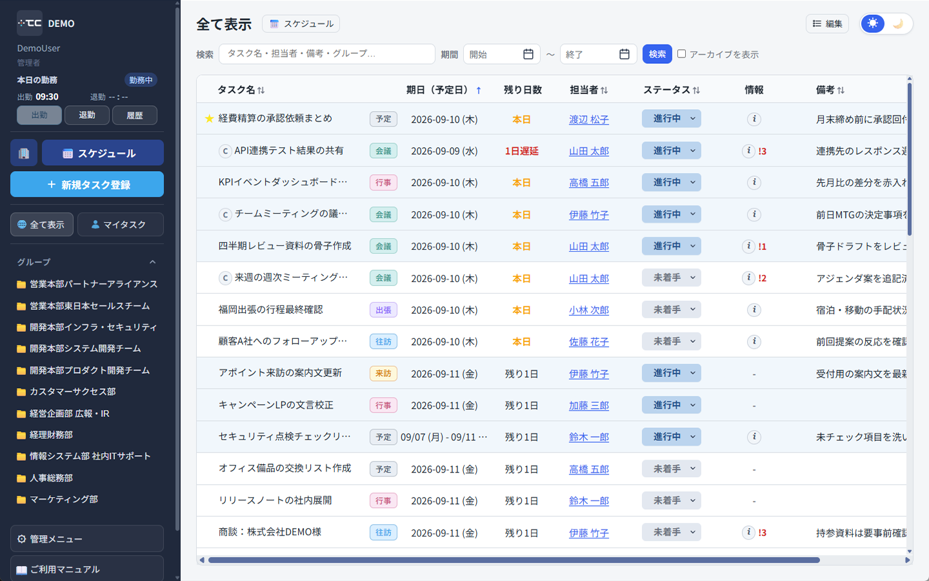This screenshot has height=581, width=929.
Task: Click the star icon beside 経費精算の承認依頼まとめ
Action: point(209,119)
